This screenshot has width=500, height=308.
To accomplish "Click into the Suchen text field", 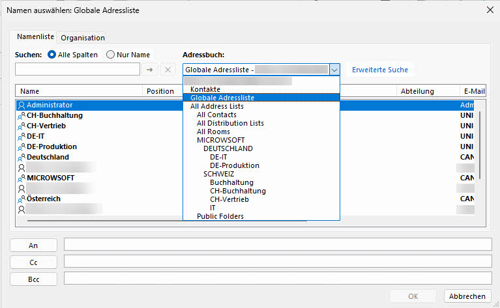I will (x=77, y=69).
